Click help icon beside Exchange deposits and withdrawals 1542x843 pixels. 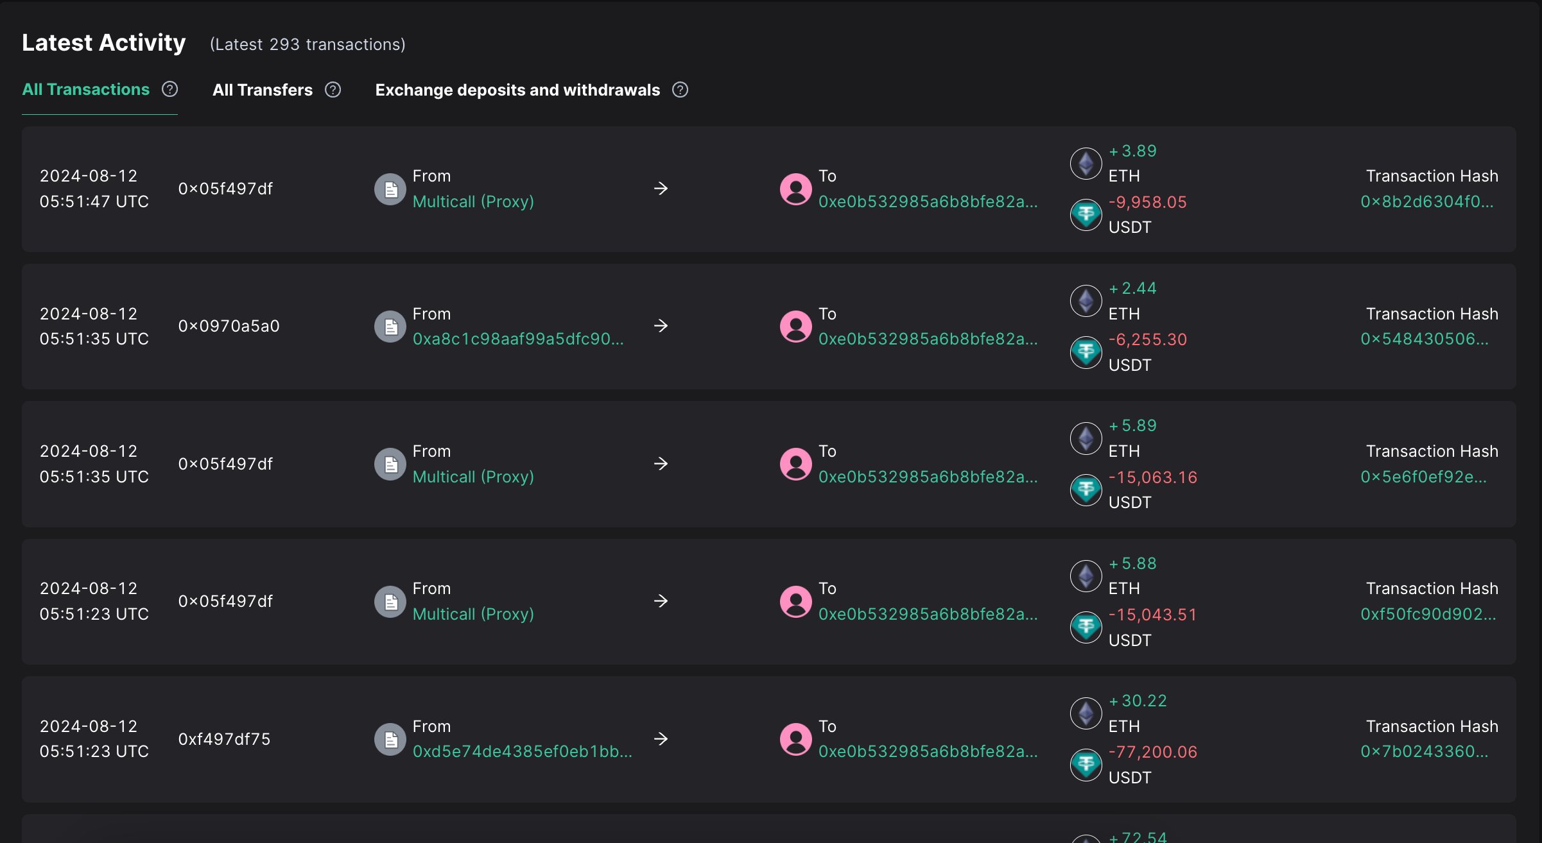click(680, 90)
